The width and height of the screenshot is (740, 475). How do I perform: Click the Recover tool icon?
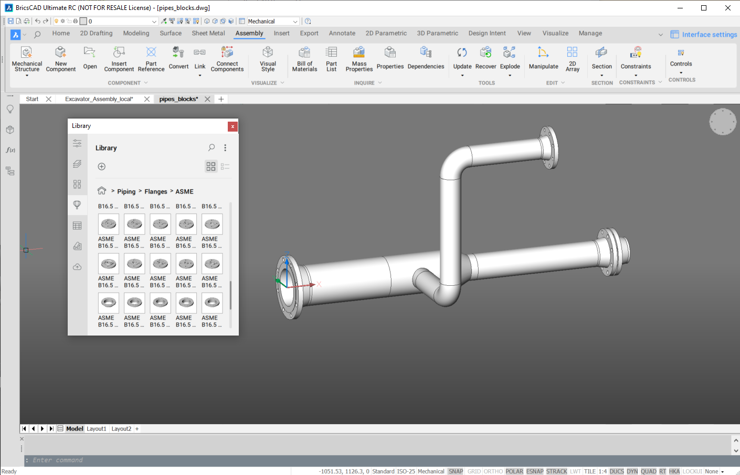coord(485,53)
